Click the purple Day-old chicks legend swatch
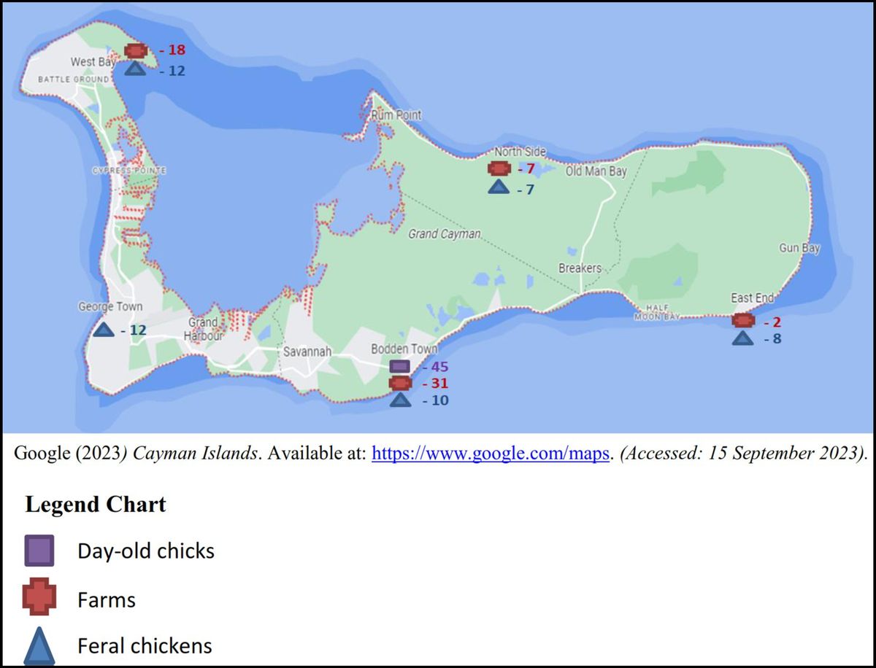876x668 pixels. [x=39, y=551]
